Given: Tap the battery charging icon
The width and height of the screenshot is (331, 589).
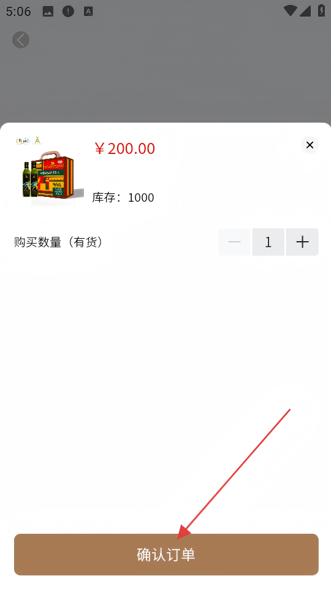Looking at the screenshot, I should (322, 10).
